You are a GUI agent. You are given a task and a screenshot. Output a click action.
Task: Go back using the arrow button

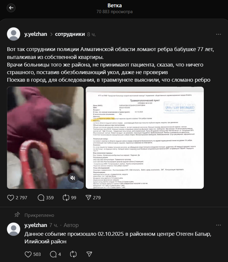point(11,8)
